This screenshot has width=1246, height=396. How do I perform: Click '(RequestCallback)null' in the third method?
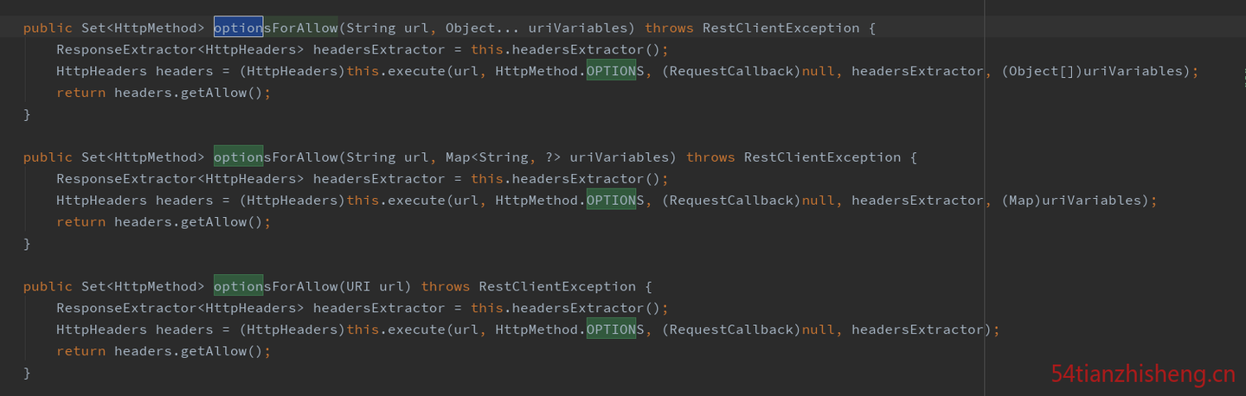pyautogui.click(x=748, y=329)
